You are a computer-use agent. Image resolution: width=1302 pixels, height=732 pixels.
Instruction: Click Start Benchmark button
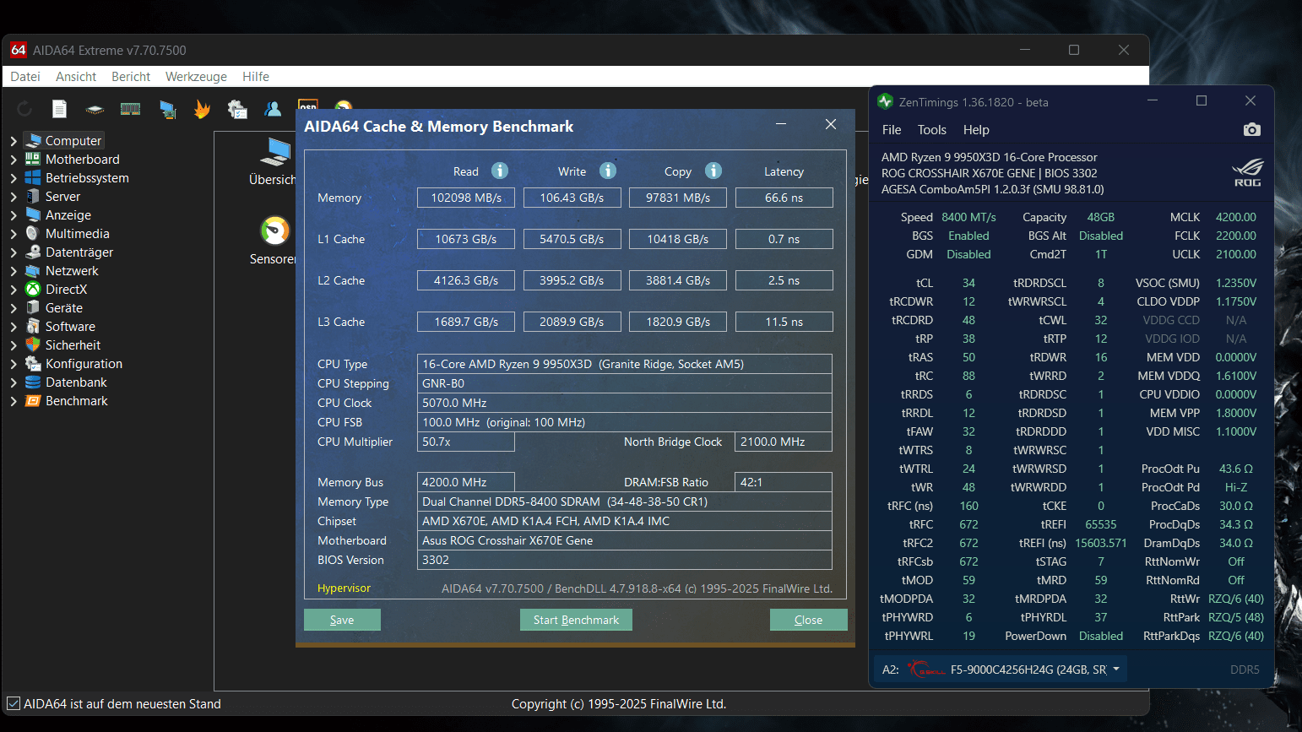pyautogui.click(x=576, y=620)
